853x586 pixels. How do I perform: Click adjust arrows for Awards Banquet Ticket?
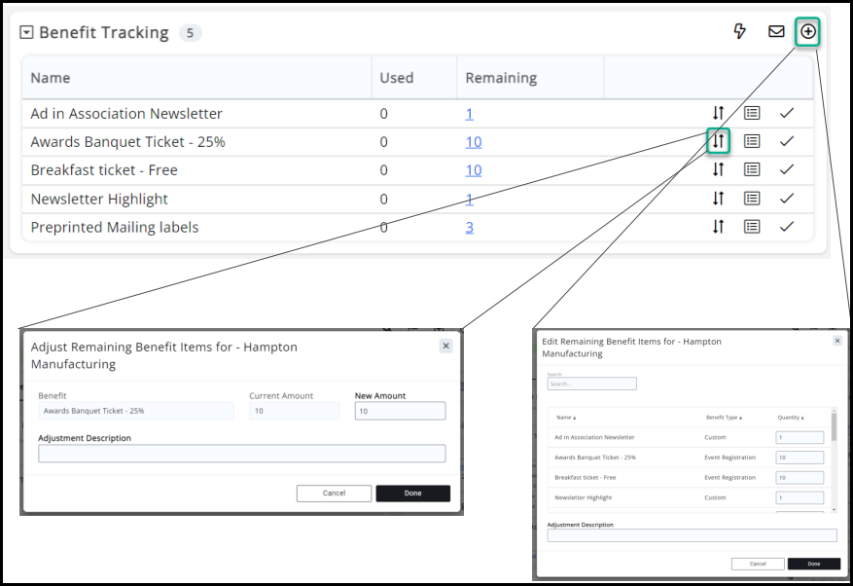click(x=718, y=141)
